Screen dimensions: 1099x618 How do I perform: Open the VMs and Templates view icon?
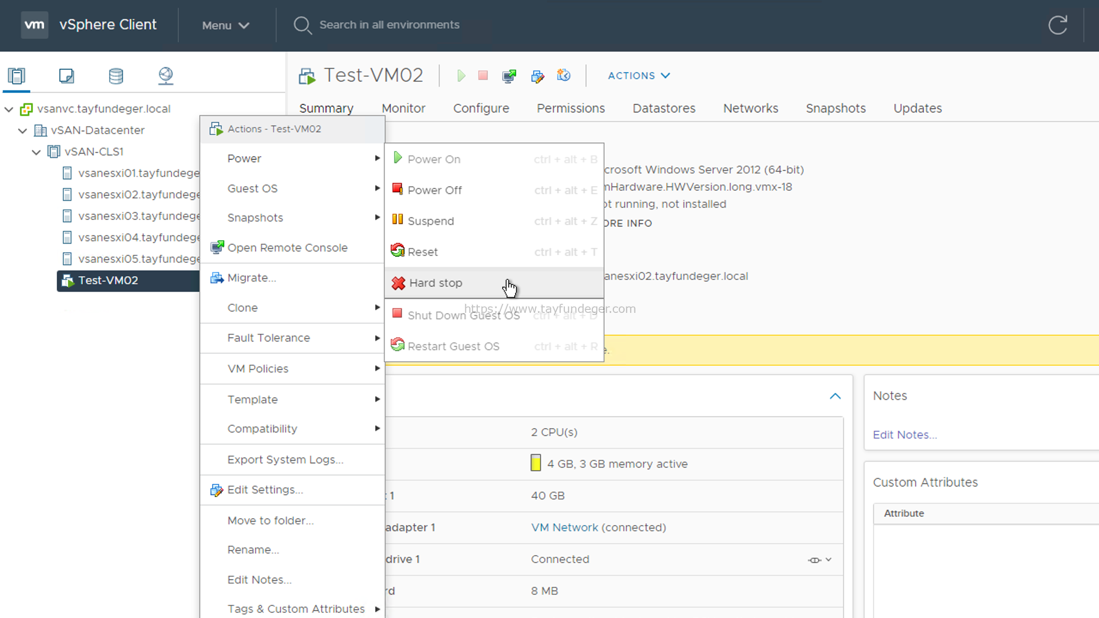click(67, 76)
